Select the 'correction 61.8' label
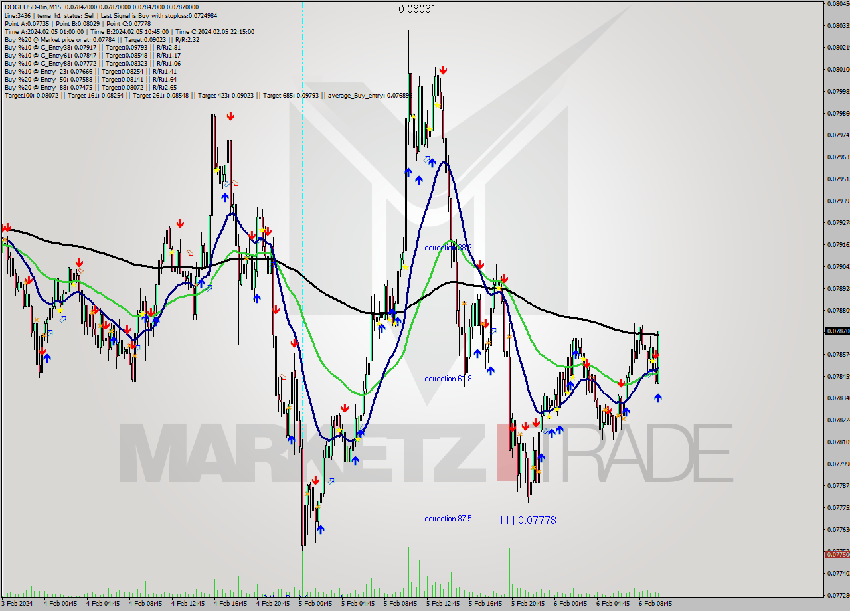Screen dimensions: 850x611 pos(448,379)
